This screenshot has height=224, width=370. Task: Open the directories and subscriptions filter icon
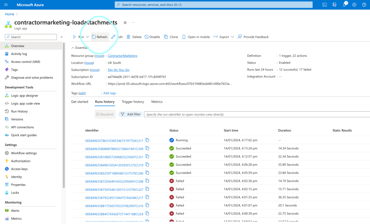pos(335,5)
